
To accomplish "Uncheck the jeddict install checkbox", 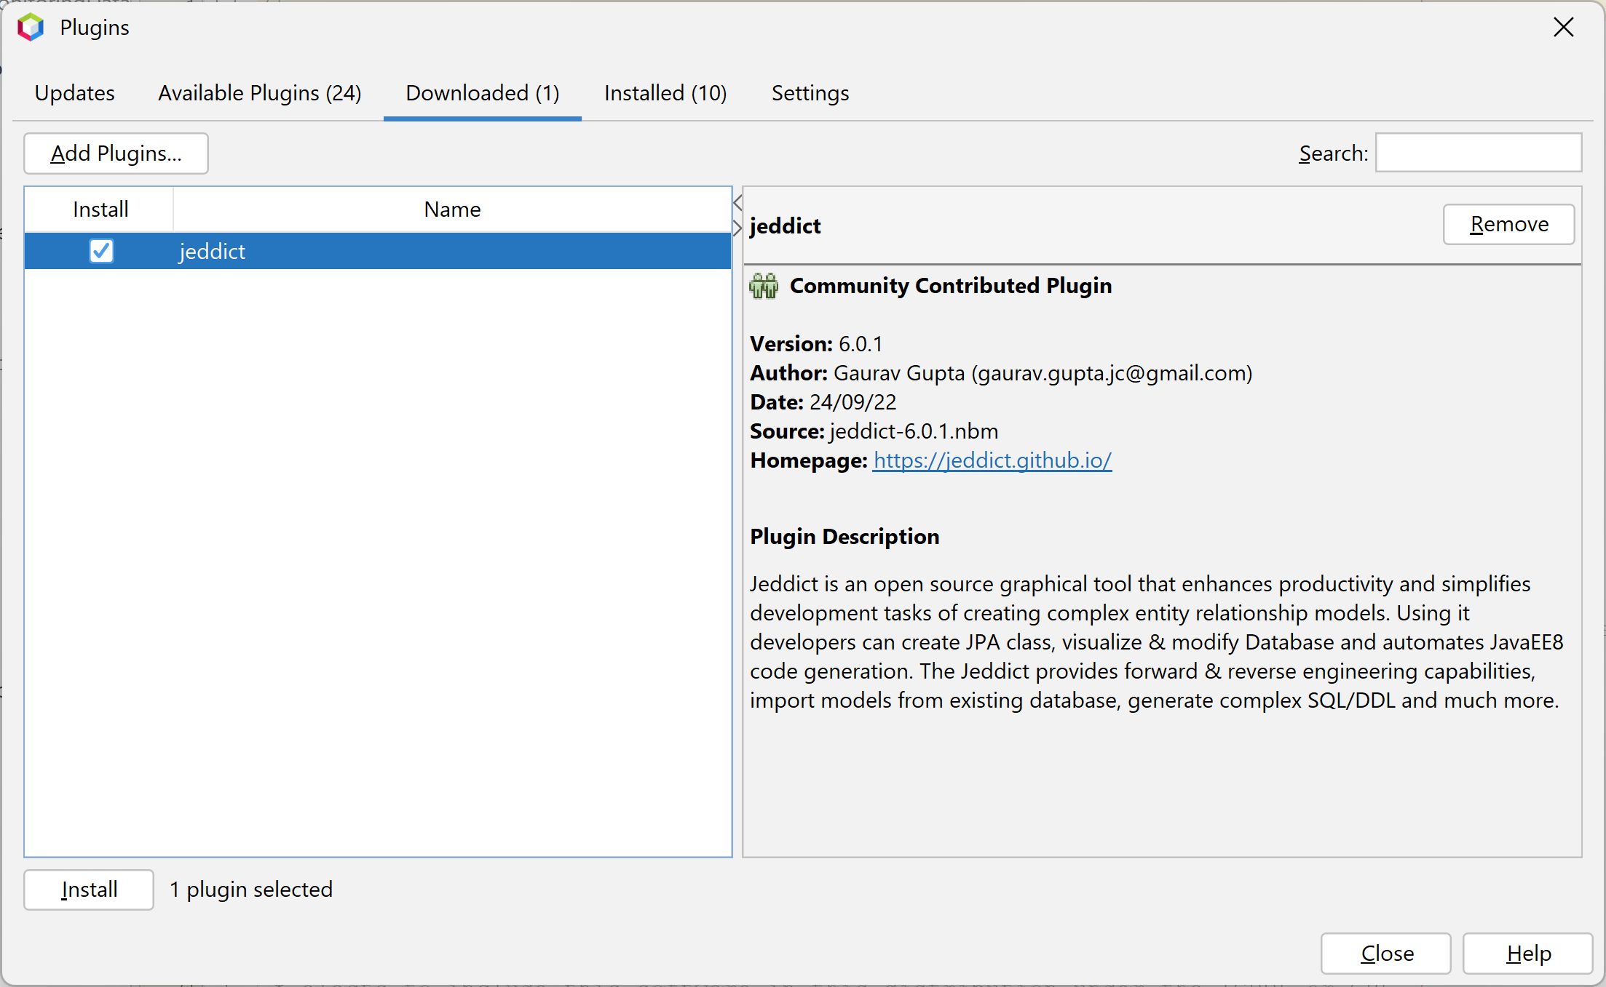I will (101, 251).
